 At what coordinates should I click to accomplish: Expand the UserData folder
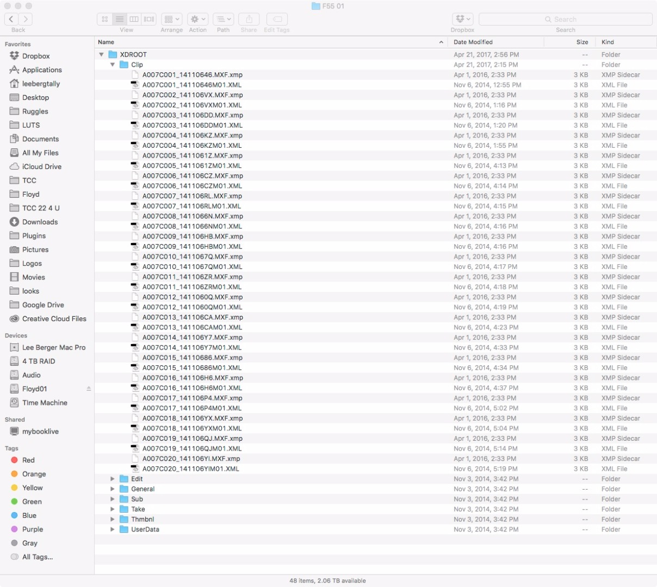click(113, 529)
